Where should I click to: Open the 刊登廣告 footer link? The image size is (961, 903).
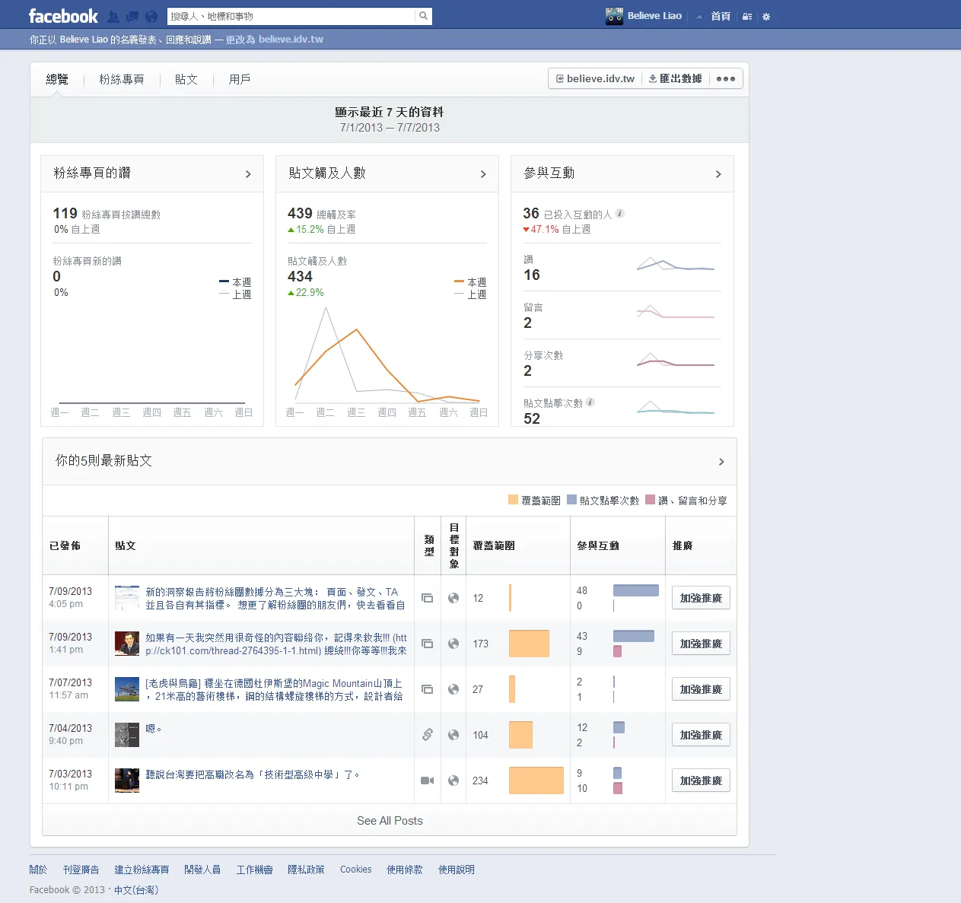pyautogui.click(x=81, y=870)
